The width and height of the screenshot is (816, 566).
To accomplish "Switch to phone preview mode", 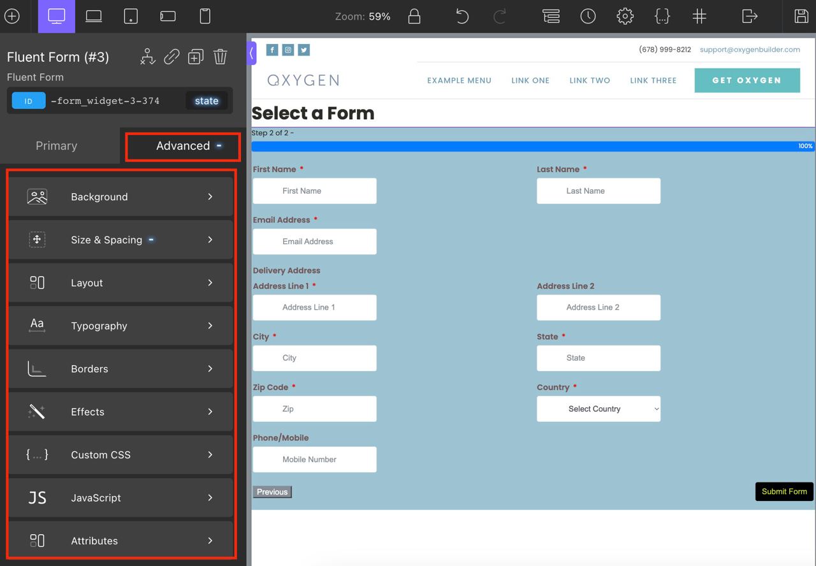I will [205, 17].
